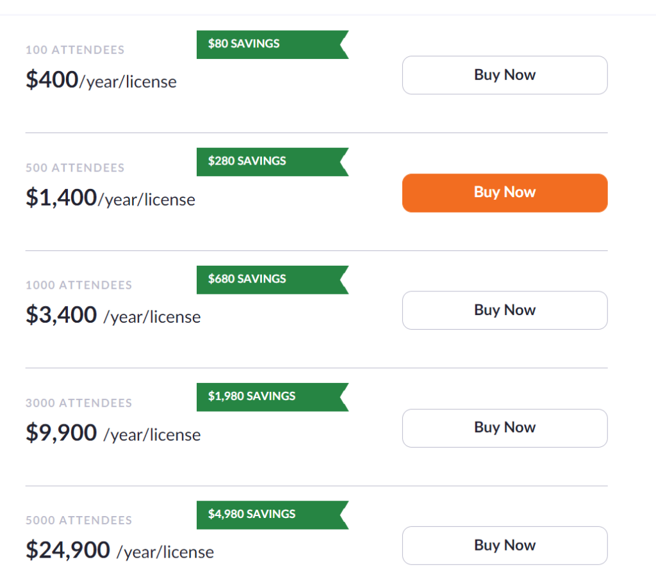Click the 3000 ATTENDEES label
The width and height of the screenshot is (656, 582).
pyautogui.click(x=79, y=403)
